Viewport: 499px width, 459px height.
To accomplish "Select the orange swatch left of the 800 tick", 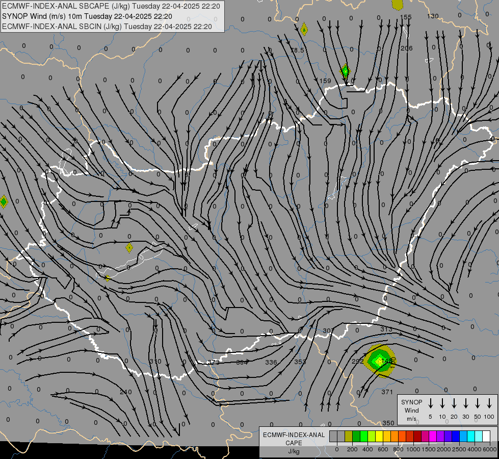I will pos(395,436).
